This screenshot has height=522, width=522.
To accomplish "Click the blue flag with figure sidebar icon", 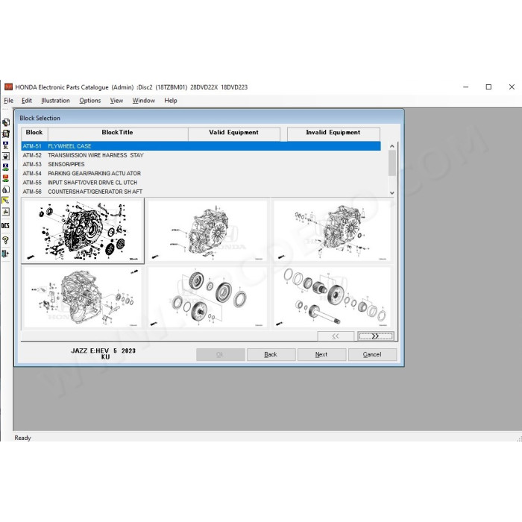I will click(6, 145).
